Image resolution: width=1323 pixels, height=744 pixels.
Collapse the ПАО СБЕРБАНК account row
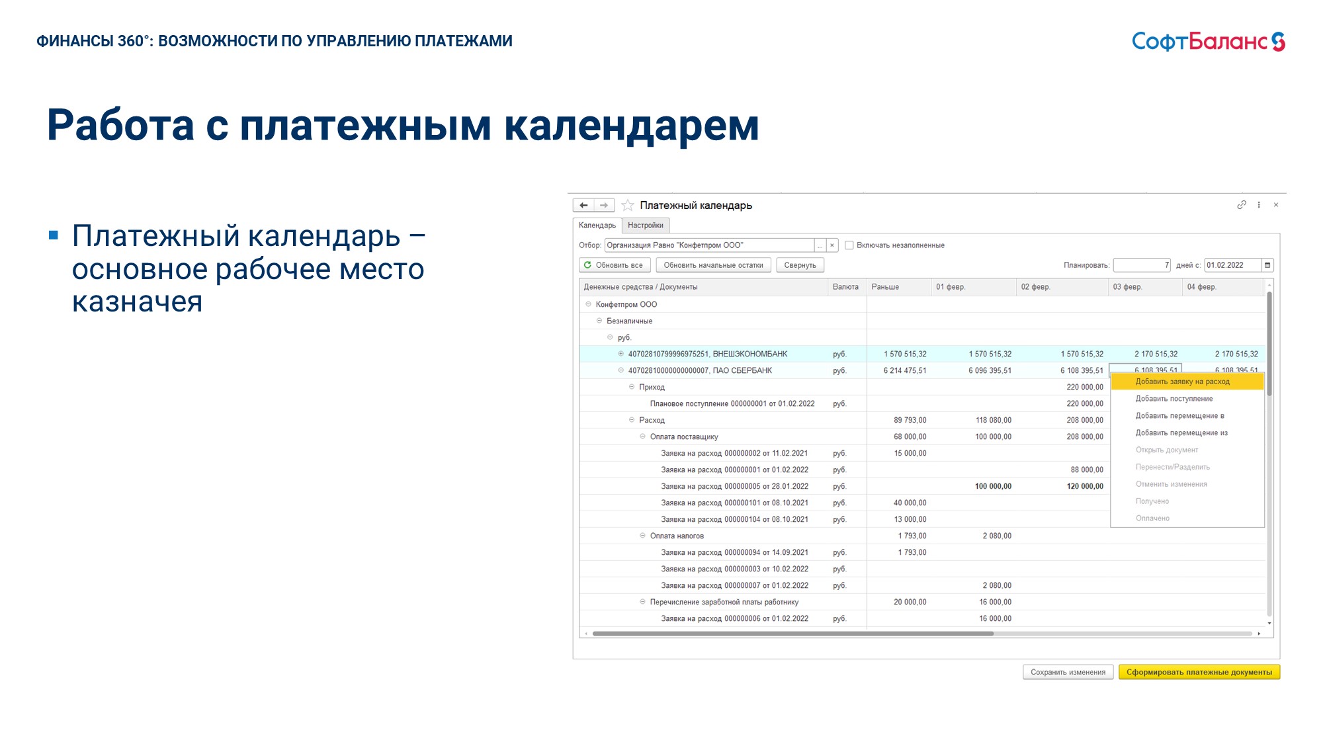tap(620, 370)
